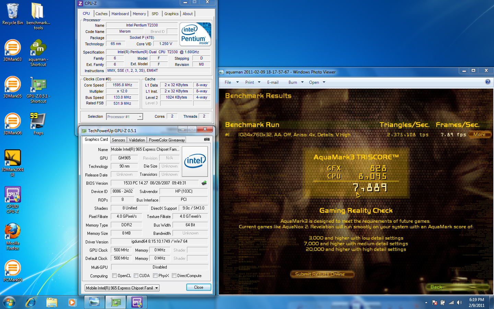Switch to the Graphics tab in CPU-Z

coord(172,14)
